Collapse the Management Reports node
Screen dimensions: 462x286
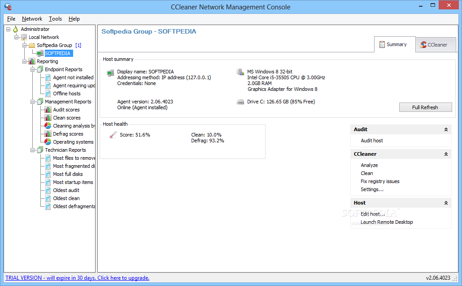coord(32,102)
